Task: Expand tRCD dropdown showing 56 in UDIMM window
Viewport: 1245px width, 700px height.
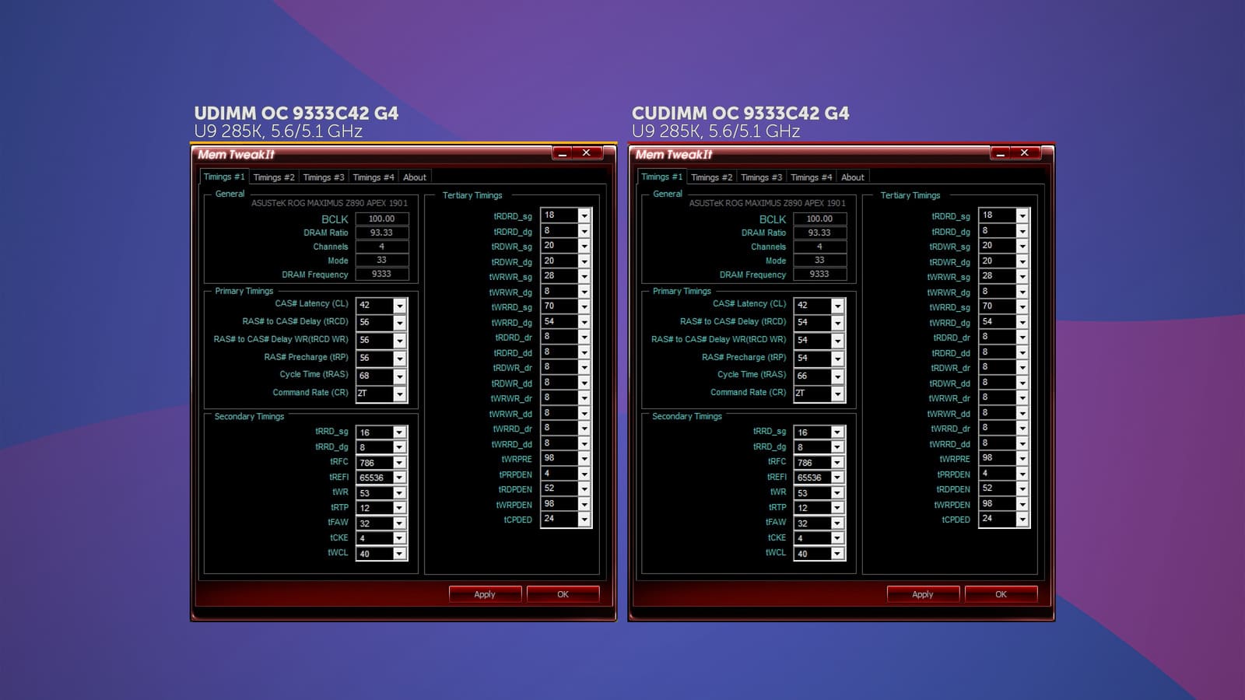Action: pyautogui.click(x=399, y=323)
